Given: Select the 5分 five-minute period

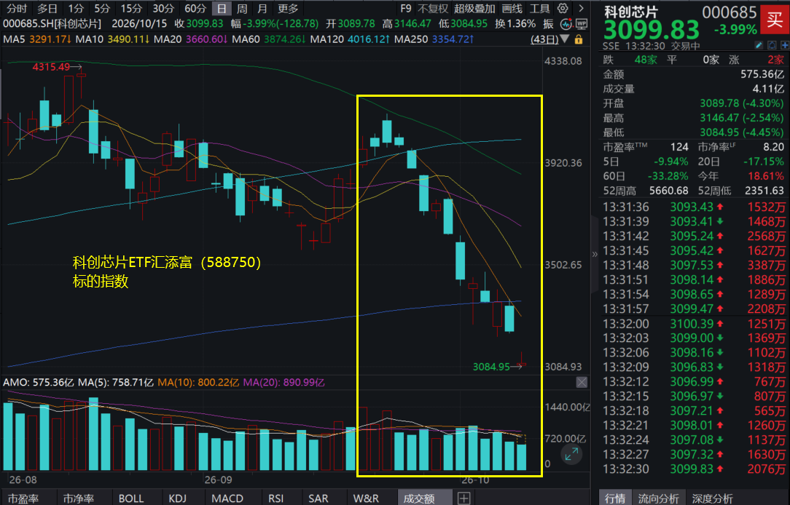Looking at the screenshot, I should pos(102,9).
